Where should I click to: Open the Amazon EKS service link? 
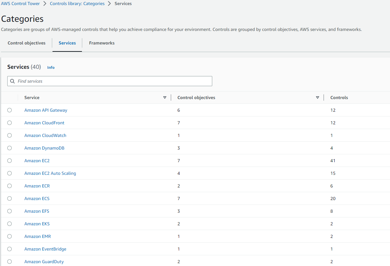pyautogui.click(x=37, y=224)
